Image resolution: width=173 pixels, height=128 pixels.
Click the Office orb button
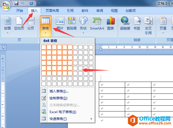6,6
